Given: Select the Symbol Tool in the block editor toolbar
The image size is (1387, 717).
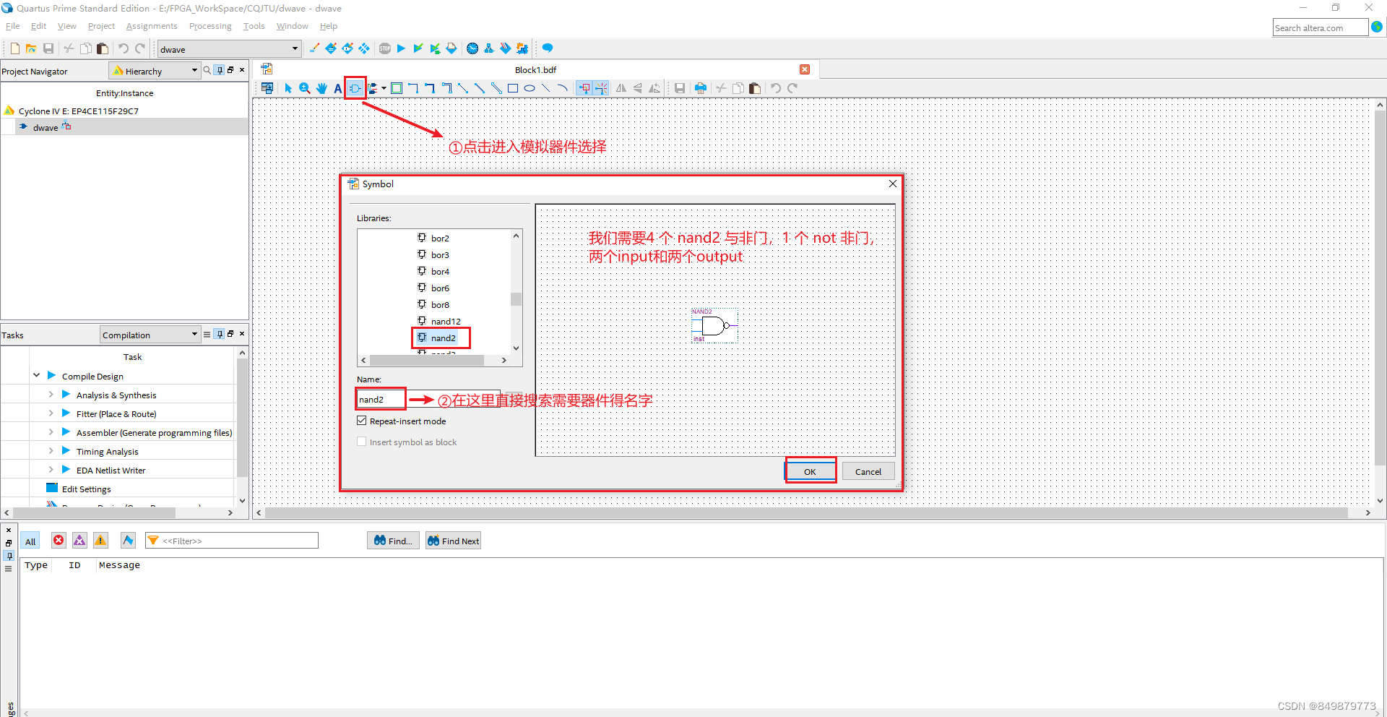Looking at the screenshot, I should [355, 88].
